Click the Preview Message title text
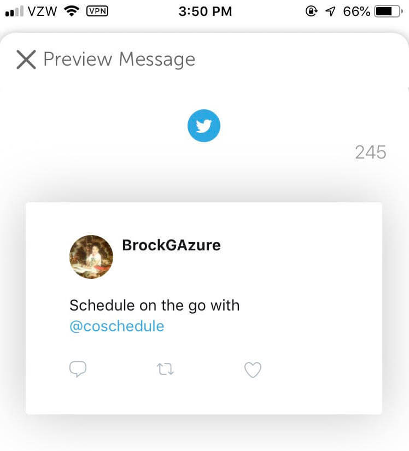Image resolution: width=409 pixels, height=451 pixels. (119, 60)
